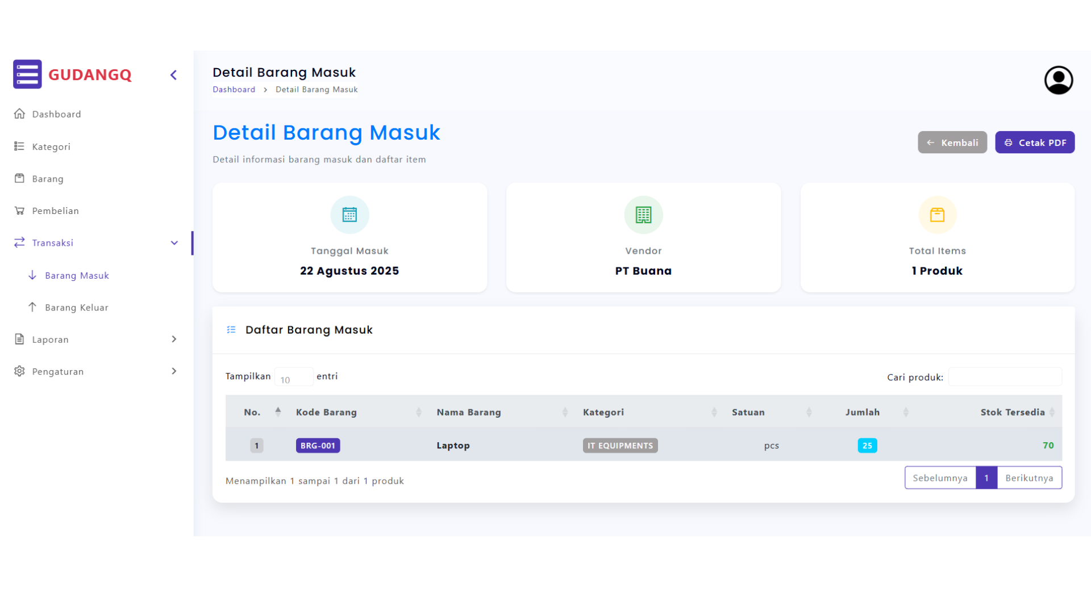This screenshot has height=613, width=1091.
Task: Click the row number 1 badge
Action: click(x=256, y=446)
